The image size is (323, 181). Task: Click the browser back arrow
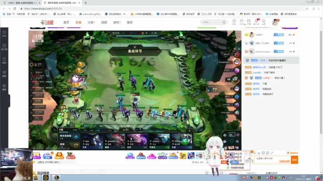coord(4,9)
